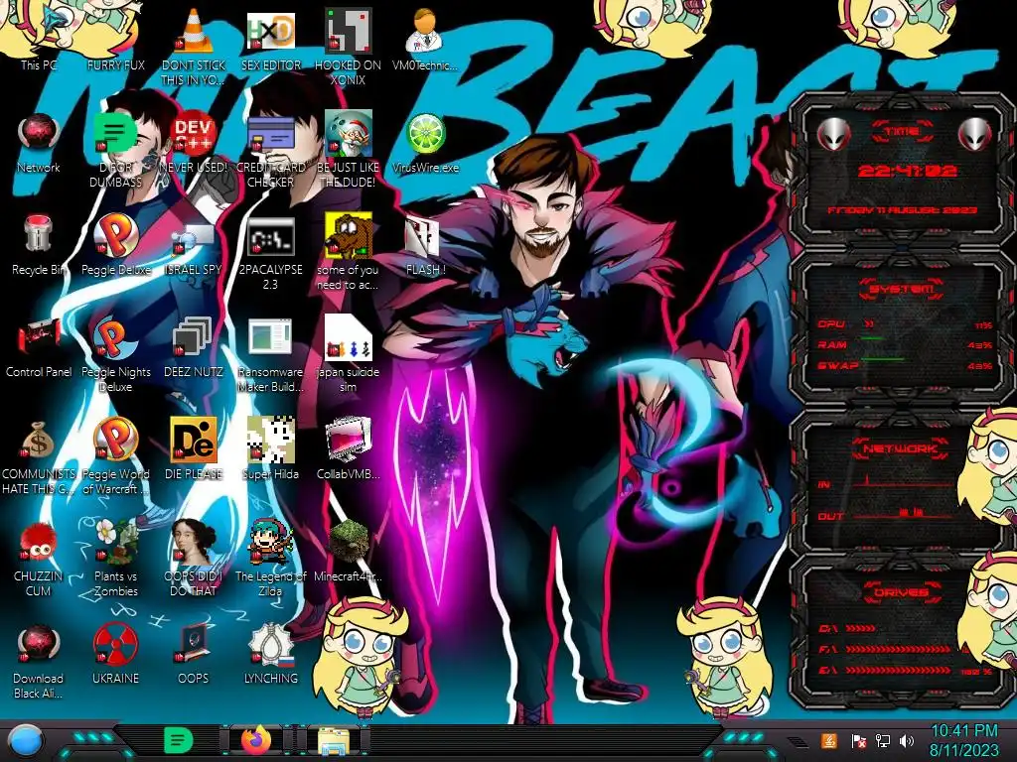Launch the HOOKED ON XONIX shortcut
This screenshot has height=762, width=1017.
(x=349, y=47)
